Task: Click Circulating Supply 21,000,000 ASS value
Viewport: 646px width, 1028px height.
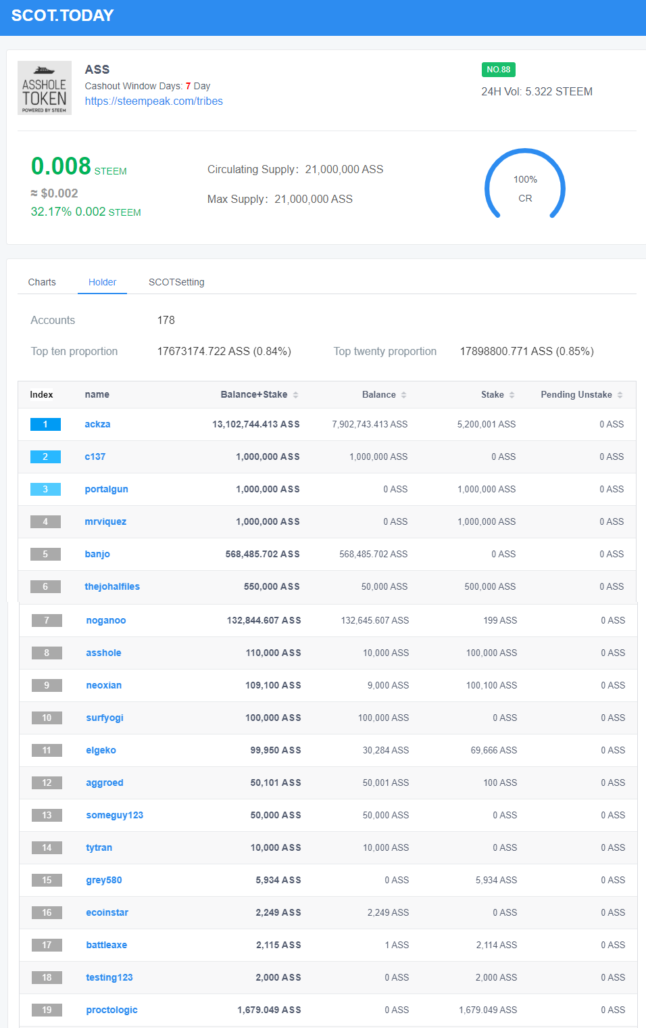Action: point(344,169)
